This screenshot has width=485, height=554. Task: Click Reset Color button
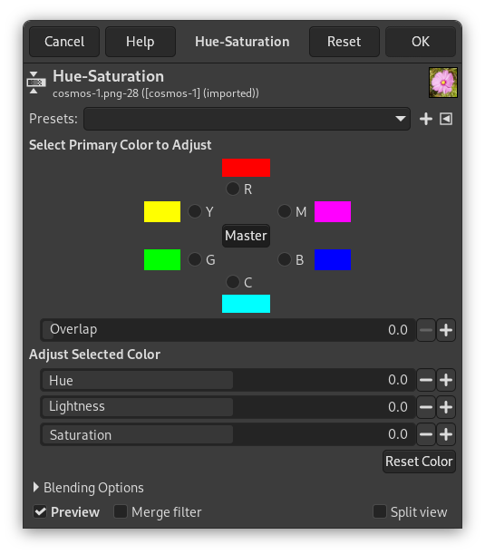point(419,462)
